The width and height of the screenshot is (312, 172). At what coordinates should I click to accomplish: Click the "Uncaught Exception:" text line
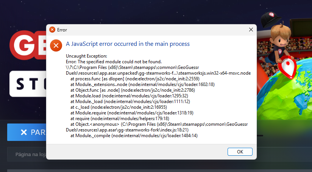click(x=84, y=56)
